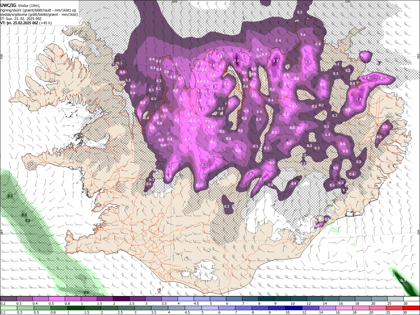The height and width of the screenshot is (315, 420).
Task: Click the 'IT: Sun. 23. 02. 2025 09Z' line
Action: pyautogui.click(x=22, y=19)
